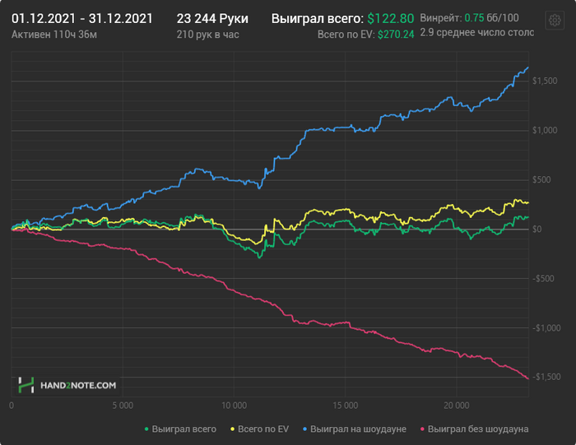
Task: Click "Активен 110ч 36м" active time text
Action: point(54,35)
